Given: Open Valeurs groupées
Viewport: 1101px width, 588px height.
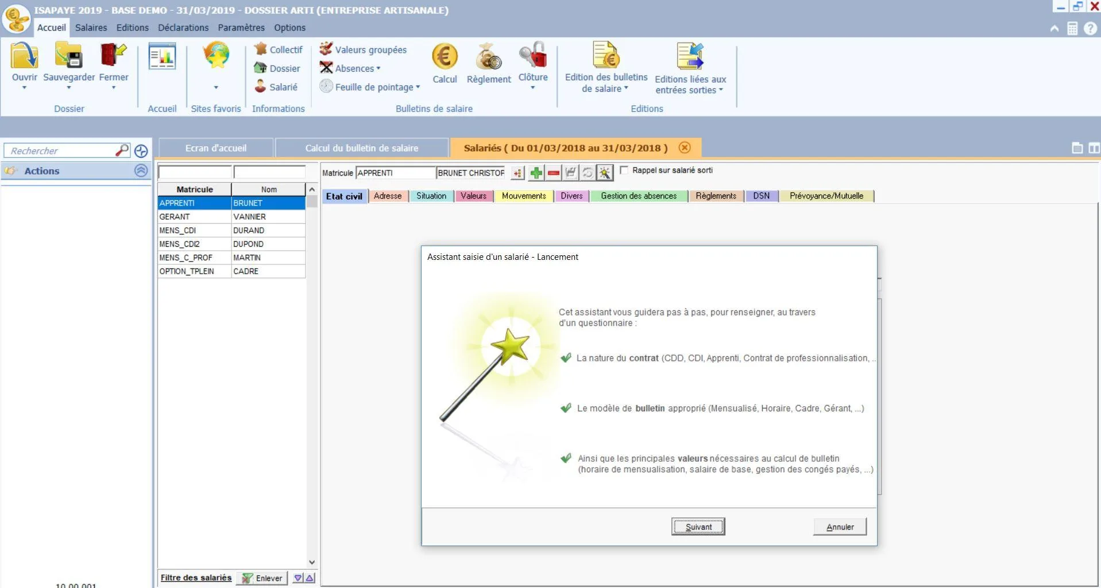Looking at the screenshot, I should pyautogui.click(x=363, y=50).
